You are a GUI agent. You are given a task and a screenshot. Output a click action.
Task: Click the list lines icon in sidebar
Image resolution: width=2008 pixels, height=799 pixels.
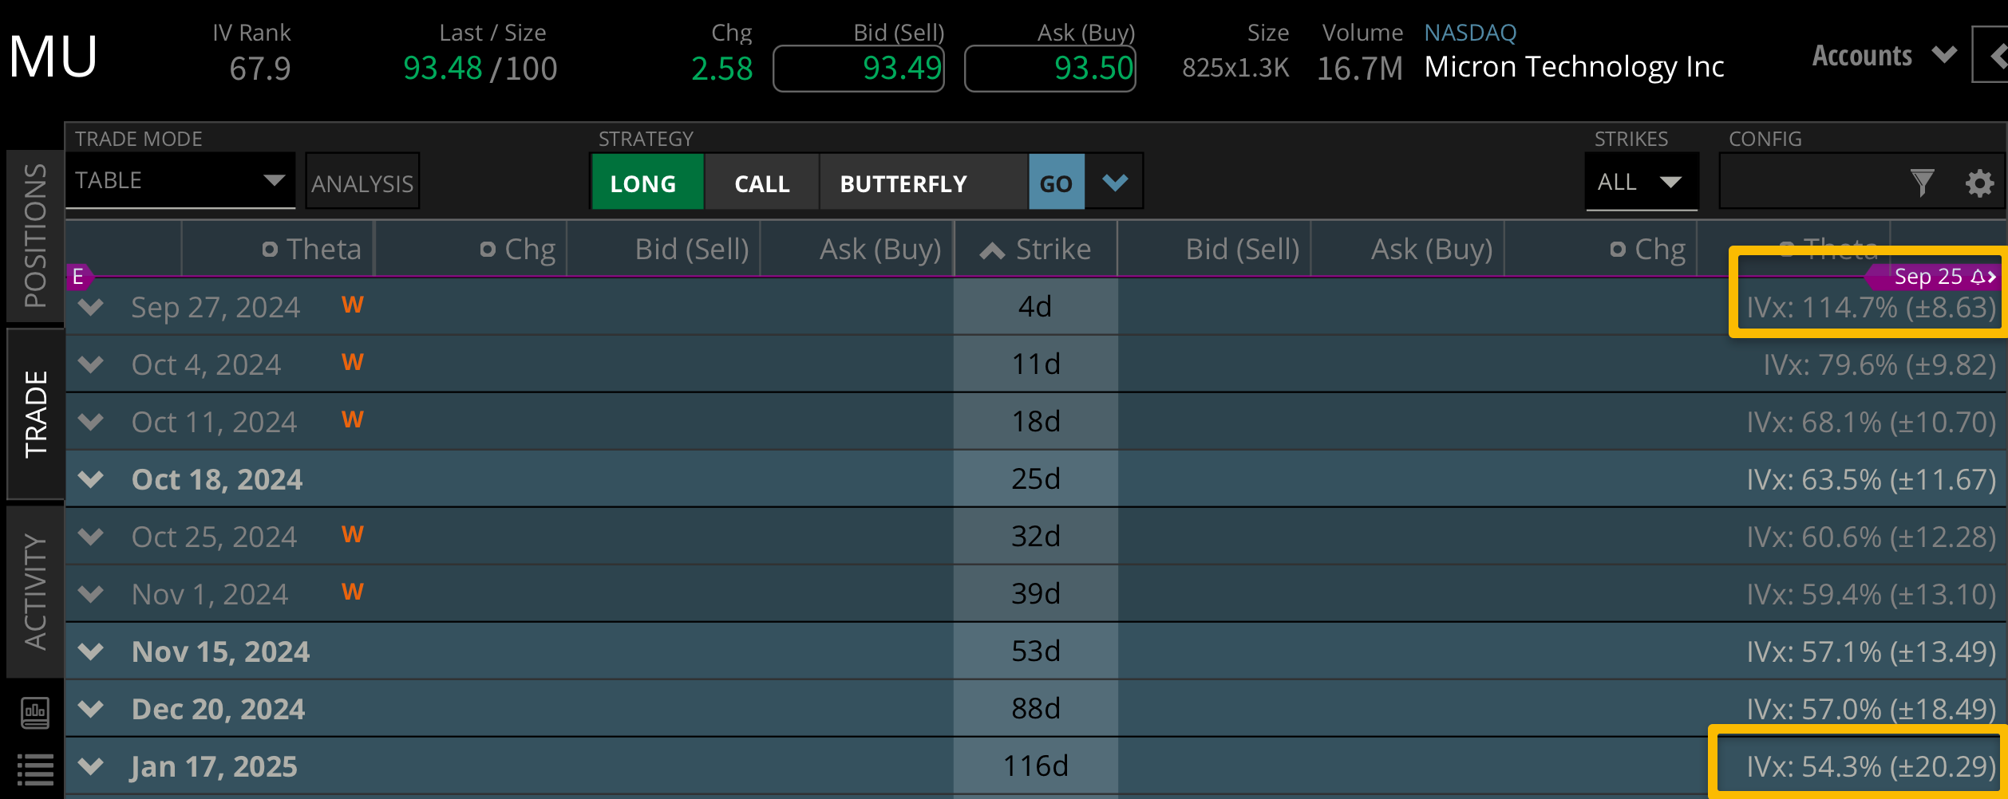(35, 769)
